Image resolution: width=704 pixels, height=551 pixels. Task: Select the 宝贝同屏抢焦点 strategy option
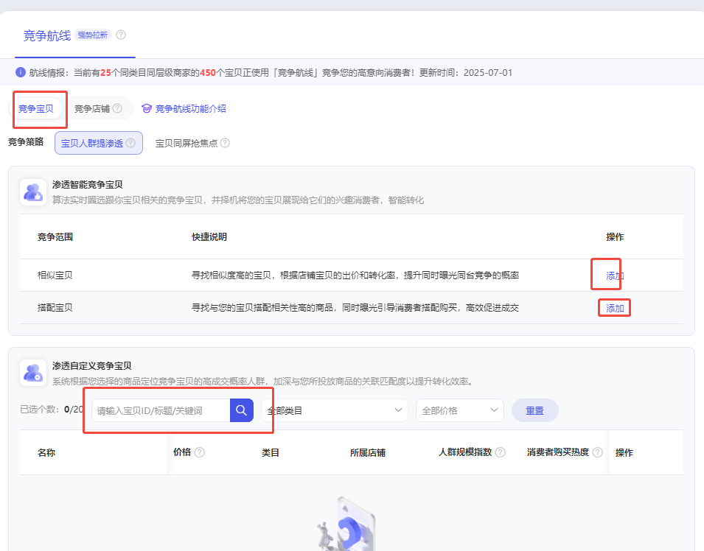[187, 143]
